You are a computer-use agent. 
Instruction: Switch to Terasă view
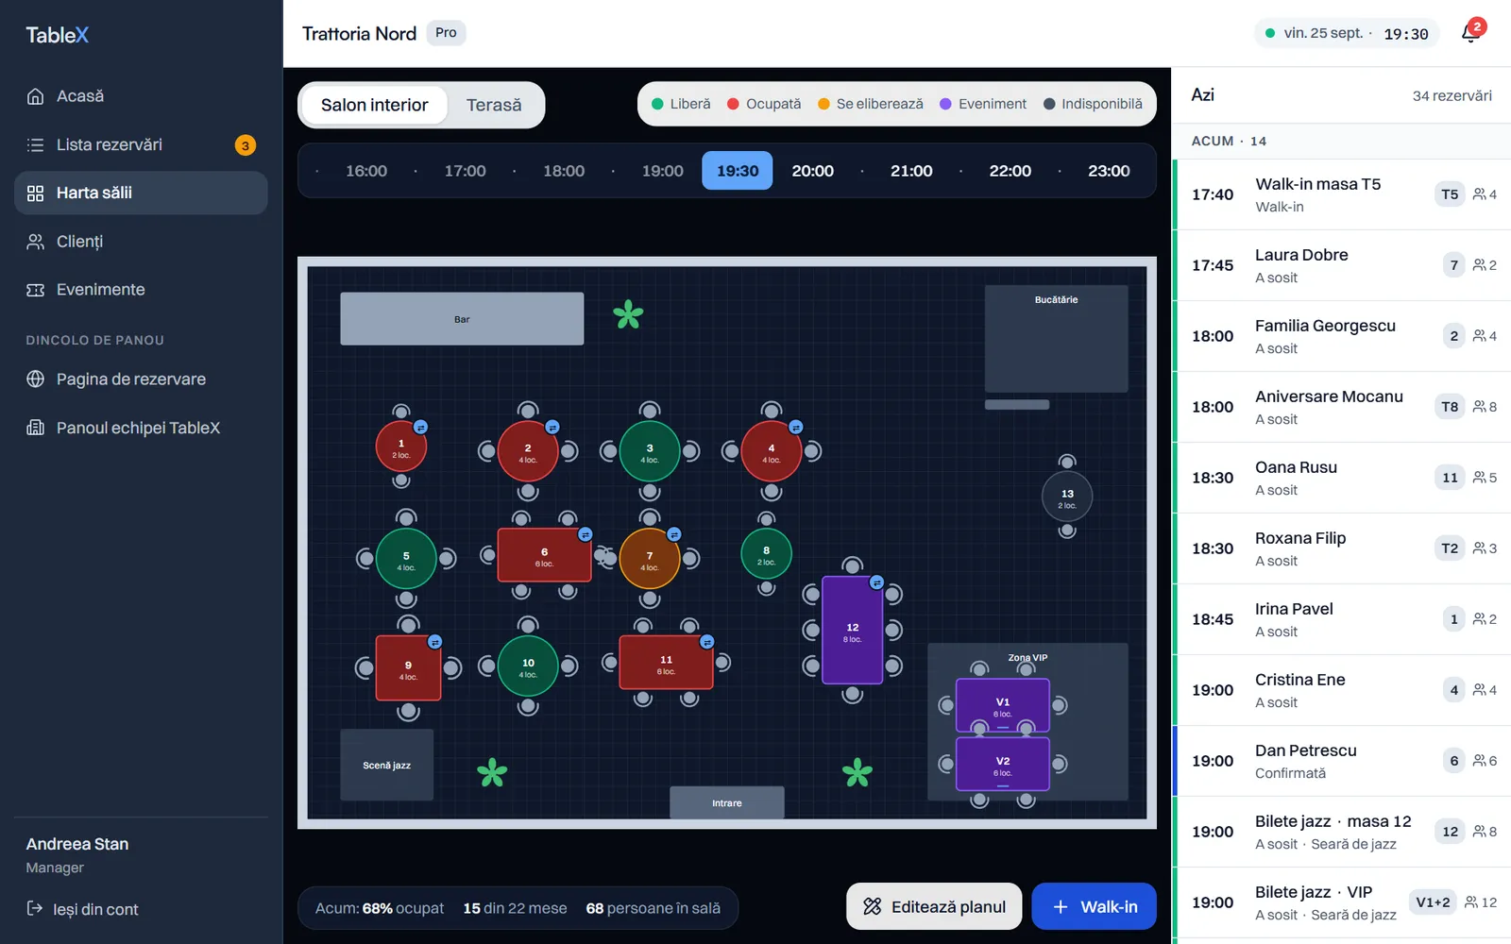(494, 105)
